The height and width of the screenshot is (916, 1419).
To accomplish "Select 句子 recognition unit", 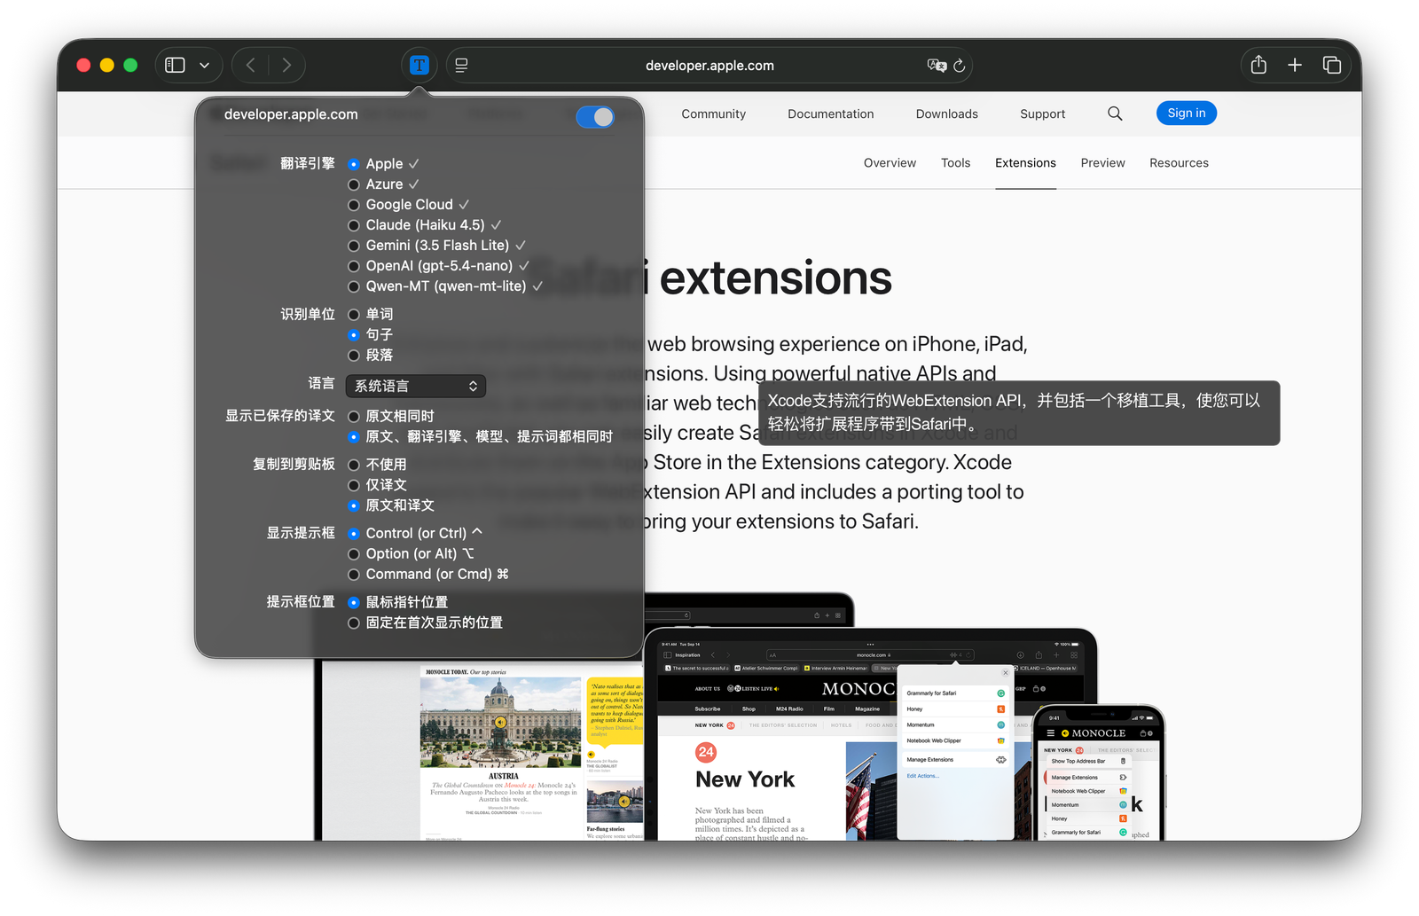I will (x=354, y=335).
